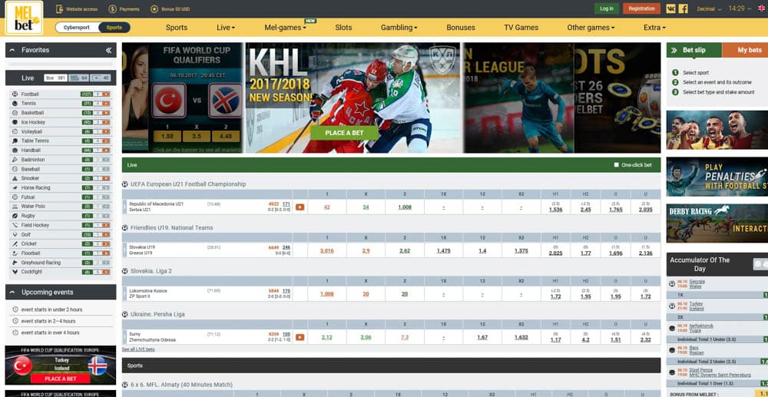Screen dimensions: 768x397
Task: Open the Decimal odds format dropdown
Action: point(709,8)
